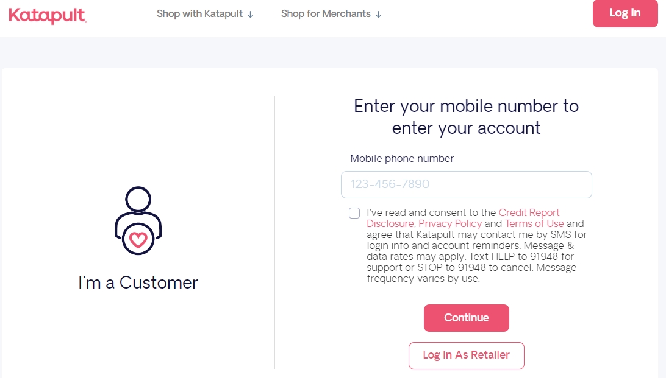This screenshot has height=378, width=666.
Task: Click the Log In button in header
Action: [625, 13]
